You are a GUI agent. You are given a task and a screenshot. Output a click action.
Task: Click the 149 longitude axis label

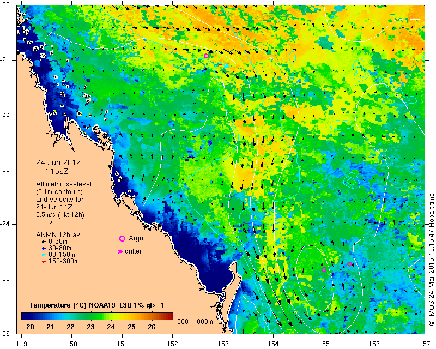(21, 344)
